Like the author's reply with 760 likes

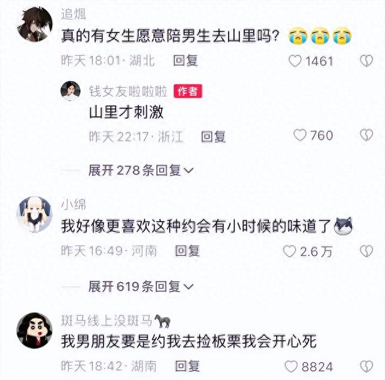[300, 135]
